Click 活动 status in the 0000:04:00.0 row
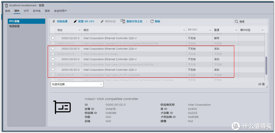Screen dimensions: 275x133 [x=217, y=59]
